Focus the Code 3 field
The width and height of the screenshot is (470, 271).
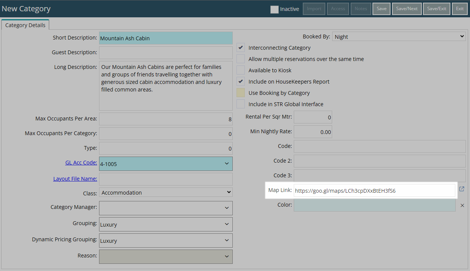point(380,176)
